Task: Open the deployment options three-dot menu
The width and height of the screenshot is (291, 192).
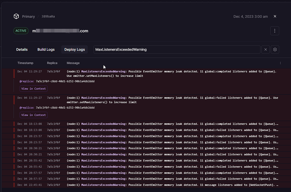Action: click(x=275, y=30)
